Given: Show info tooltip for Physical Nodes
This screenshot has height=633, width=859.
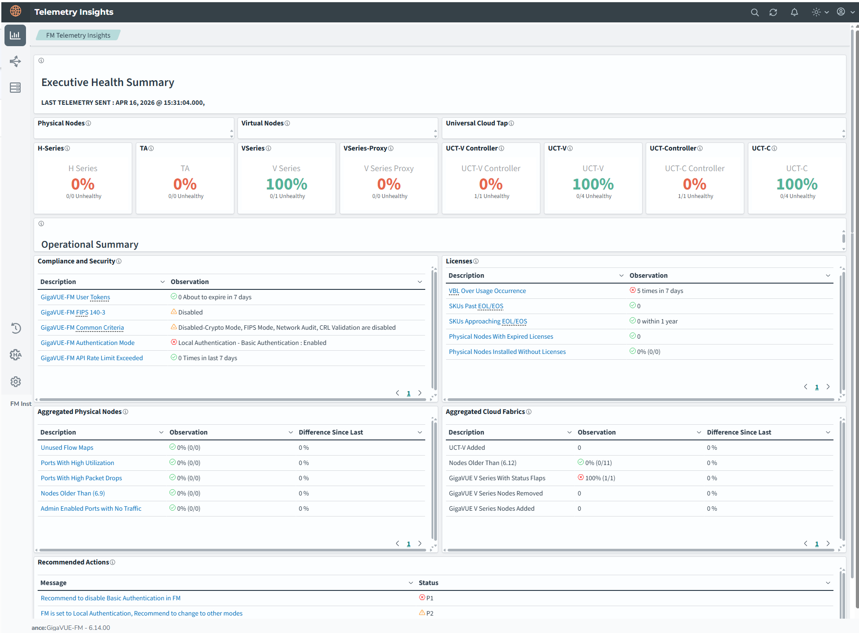Looking at the screenshot, I should pos(88,124).
